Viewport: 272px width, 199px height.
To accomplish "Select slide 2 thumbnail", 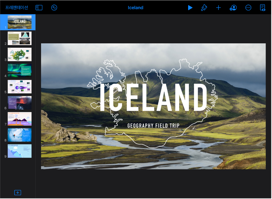I will pos(20,38).
